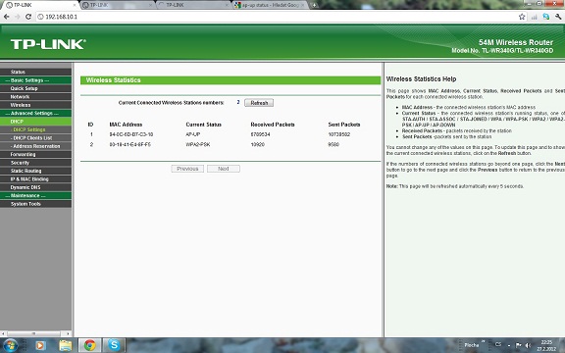Open the Chrome wrench menu
Viewport: 565px width, 353px height.
[x=558, y=17]
